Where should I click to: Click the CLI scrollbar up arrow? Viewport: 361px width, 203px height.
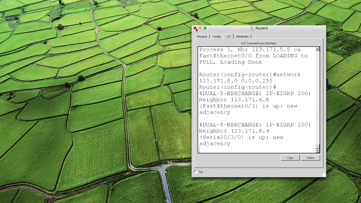[x=318, y=49]
